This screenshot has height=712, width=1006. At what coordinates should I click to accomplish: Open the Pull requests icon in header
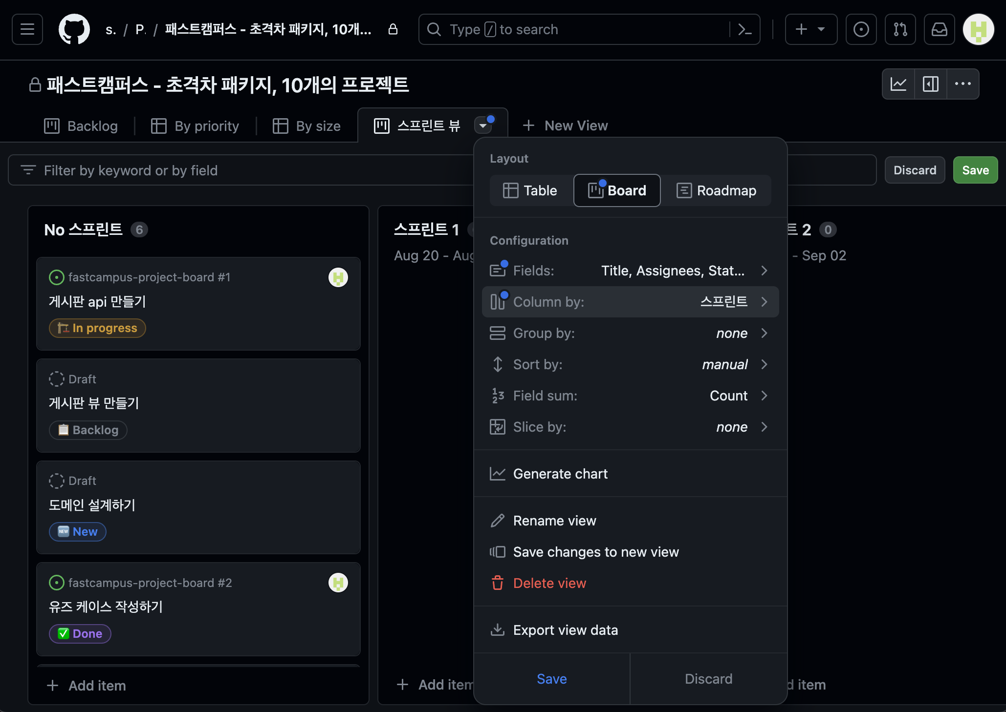point(900,29)
